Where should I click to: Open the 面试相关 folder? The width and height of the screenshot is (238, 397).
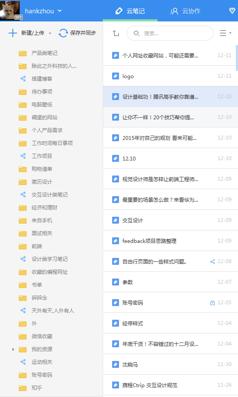coord(42,233)
